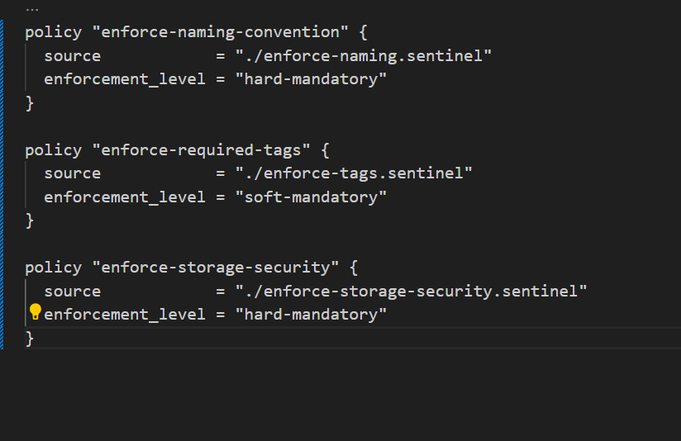Place cursor on "./enforce-naming.sentinel" source path

tap(364, 56)
